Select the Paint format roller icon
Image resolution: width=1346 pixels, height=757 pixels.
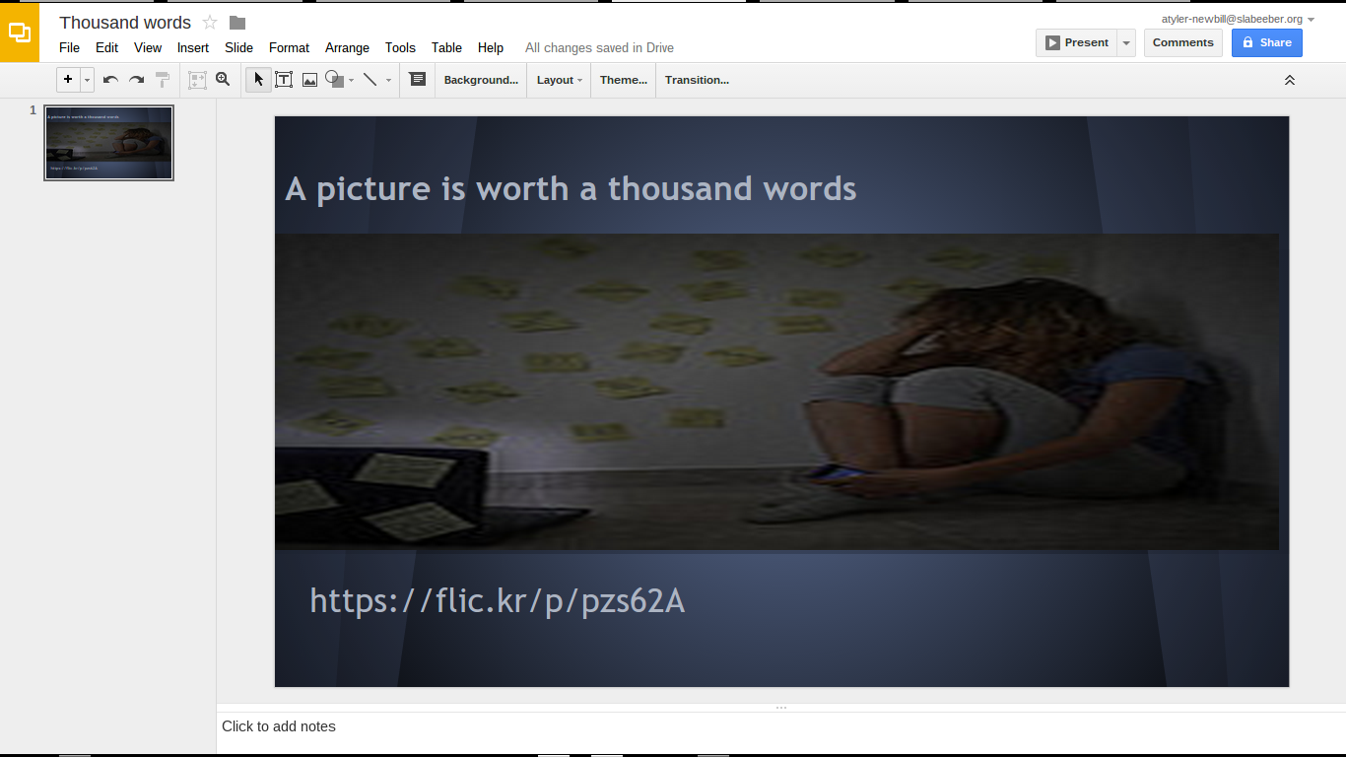tap(163, 80)
